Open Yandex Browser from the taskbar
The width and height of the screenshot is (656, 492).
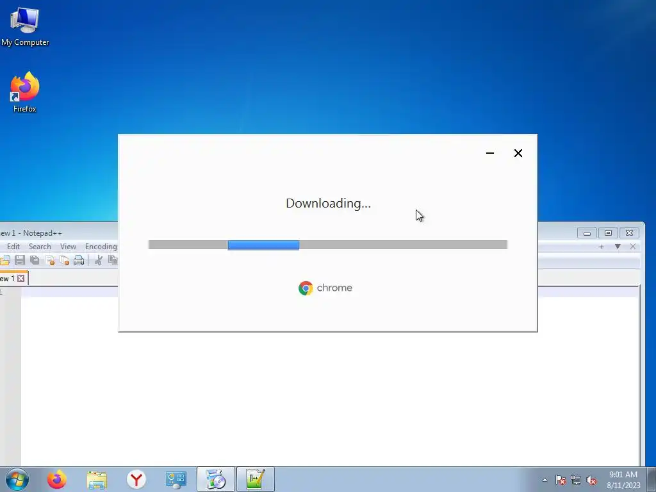pyautogui.click(x=136, y=479)
